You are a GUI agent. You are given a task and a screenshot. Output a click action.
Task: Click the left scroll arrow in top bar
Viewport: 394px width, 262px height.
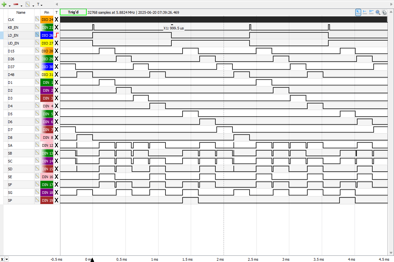(x=57, y=4)
